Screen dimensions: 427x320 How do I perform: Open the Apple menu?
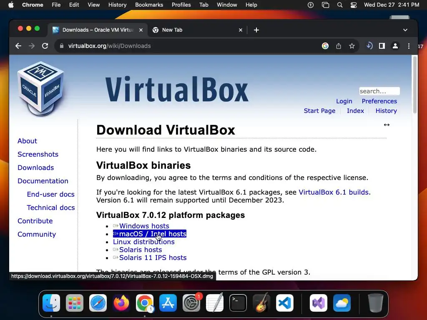point(11,5)
